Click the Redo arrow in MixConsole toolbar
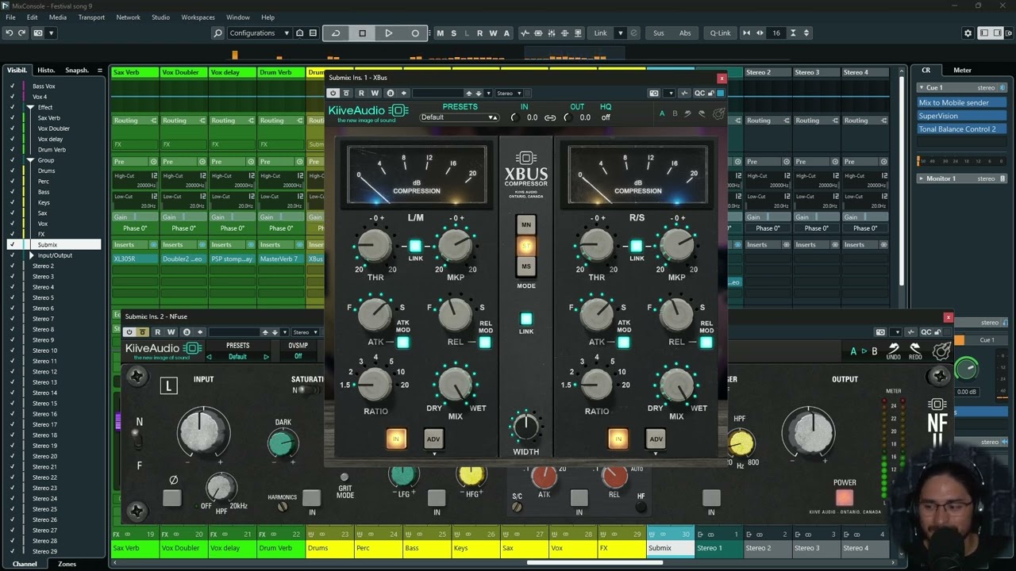Viewport: 1016px width, 571px height. coord(22,33)
